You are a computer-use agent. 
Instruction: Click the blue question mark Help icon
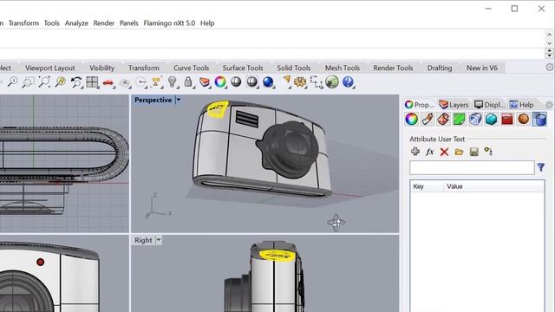(x=348, y=82)
